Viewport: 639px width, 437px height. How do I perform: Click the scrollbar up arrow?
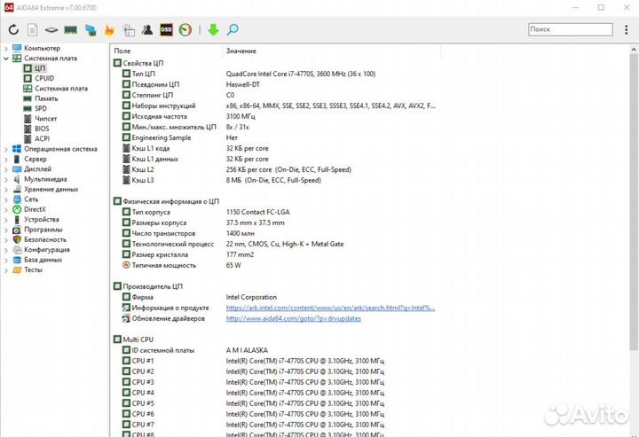634,50
